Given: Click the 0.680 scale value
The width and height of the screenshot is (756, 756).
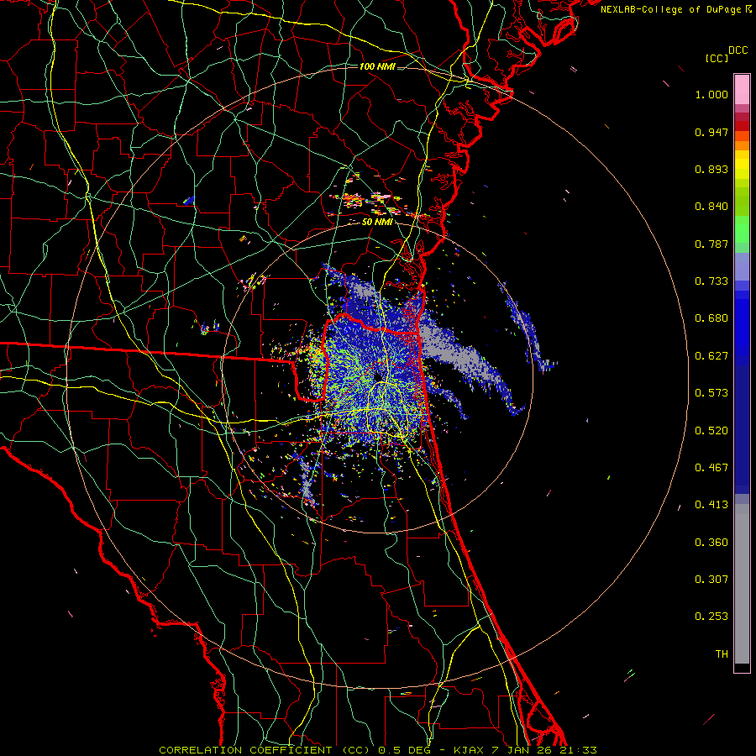Looking at the screenshot, I should pyautogui.click(x=711, y=318).
